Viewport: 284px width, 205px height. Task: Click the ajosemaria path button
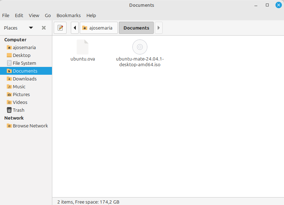pos(99,28)
